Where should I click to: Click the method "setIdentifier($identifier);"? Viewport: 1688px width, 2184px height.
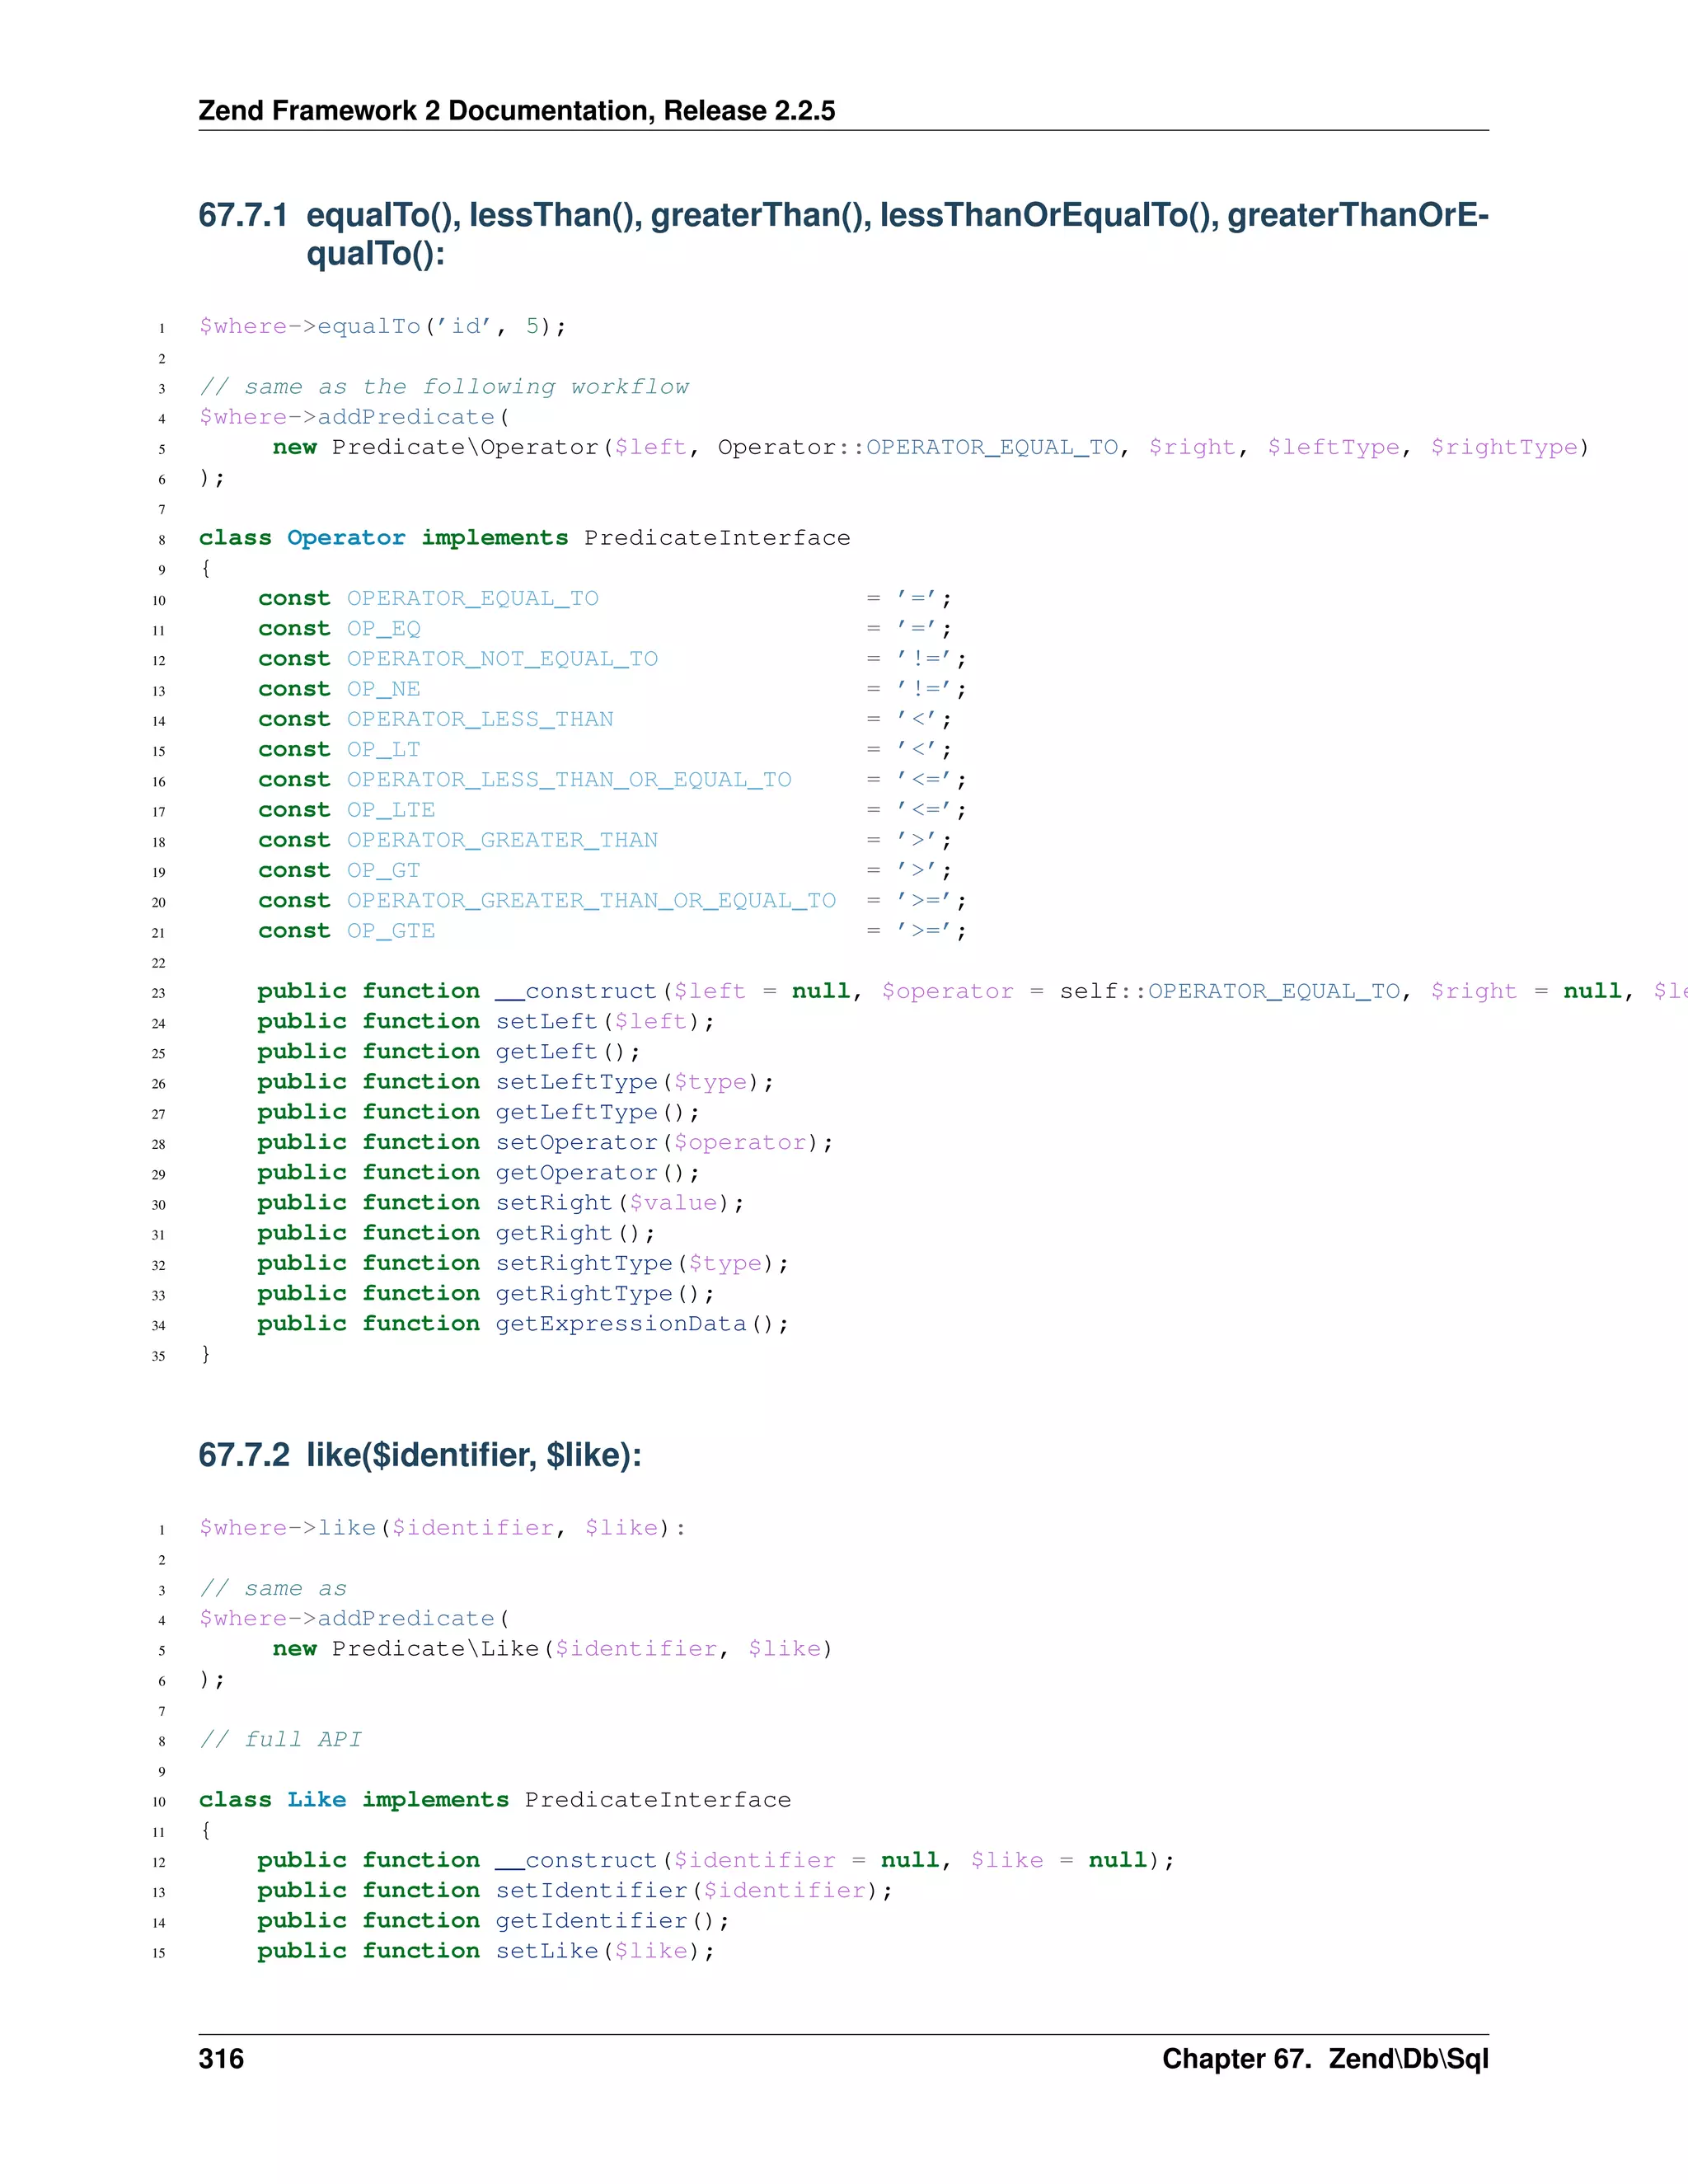(694, 1891)
